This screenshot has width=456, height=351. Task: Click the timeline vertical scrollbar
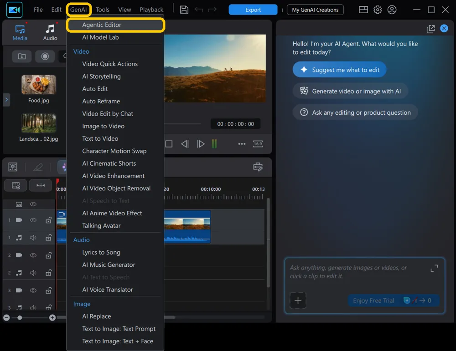point(268,243)
